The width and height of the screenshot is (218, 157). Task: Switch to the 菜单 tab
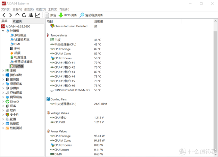click(x=4, y=21)
